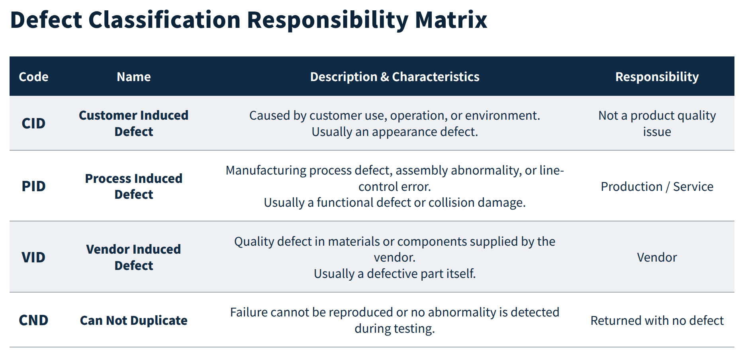Click the Not a product quality issue cell

tap(657, 123)
